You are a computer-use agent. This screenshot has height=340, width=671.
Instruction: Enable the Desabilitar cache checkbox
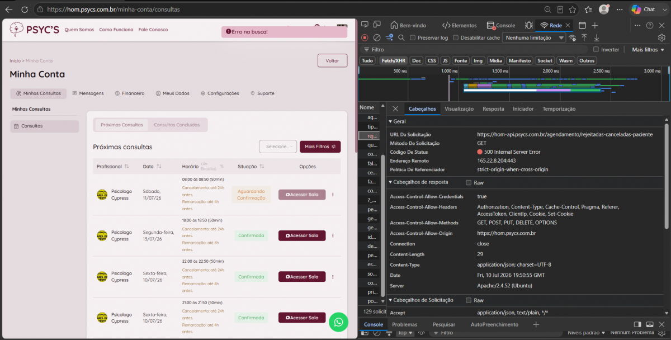[456, 37]
